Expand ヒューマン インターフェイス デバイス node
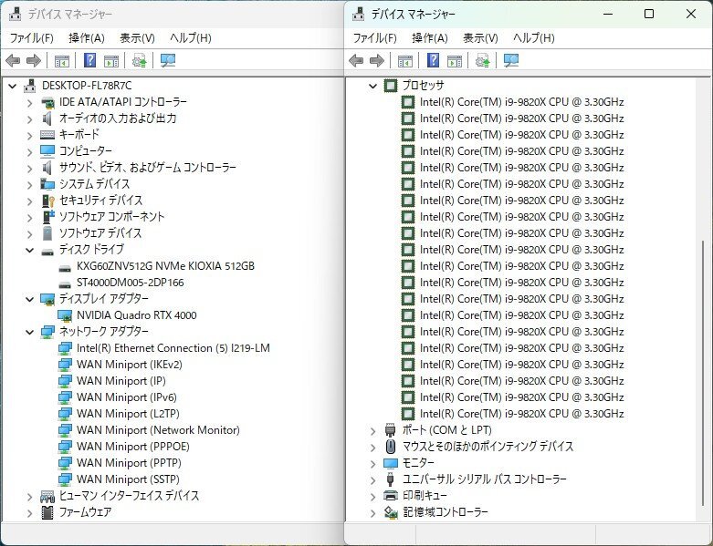This screenshot has width=713, height=546. 29,497
